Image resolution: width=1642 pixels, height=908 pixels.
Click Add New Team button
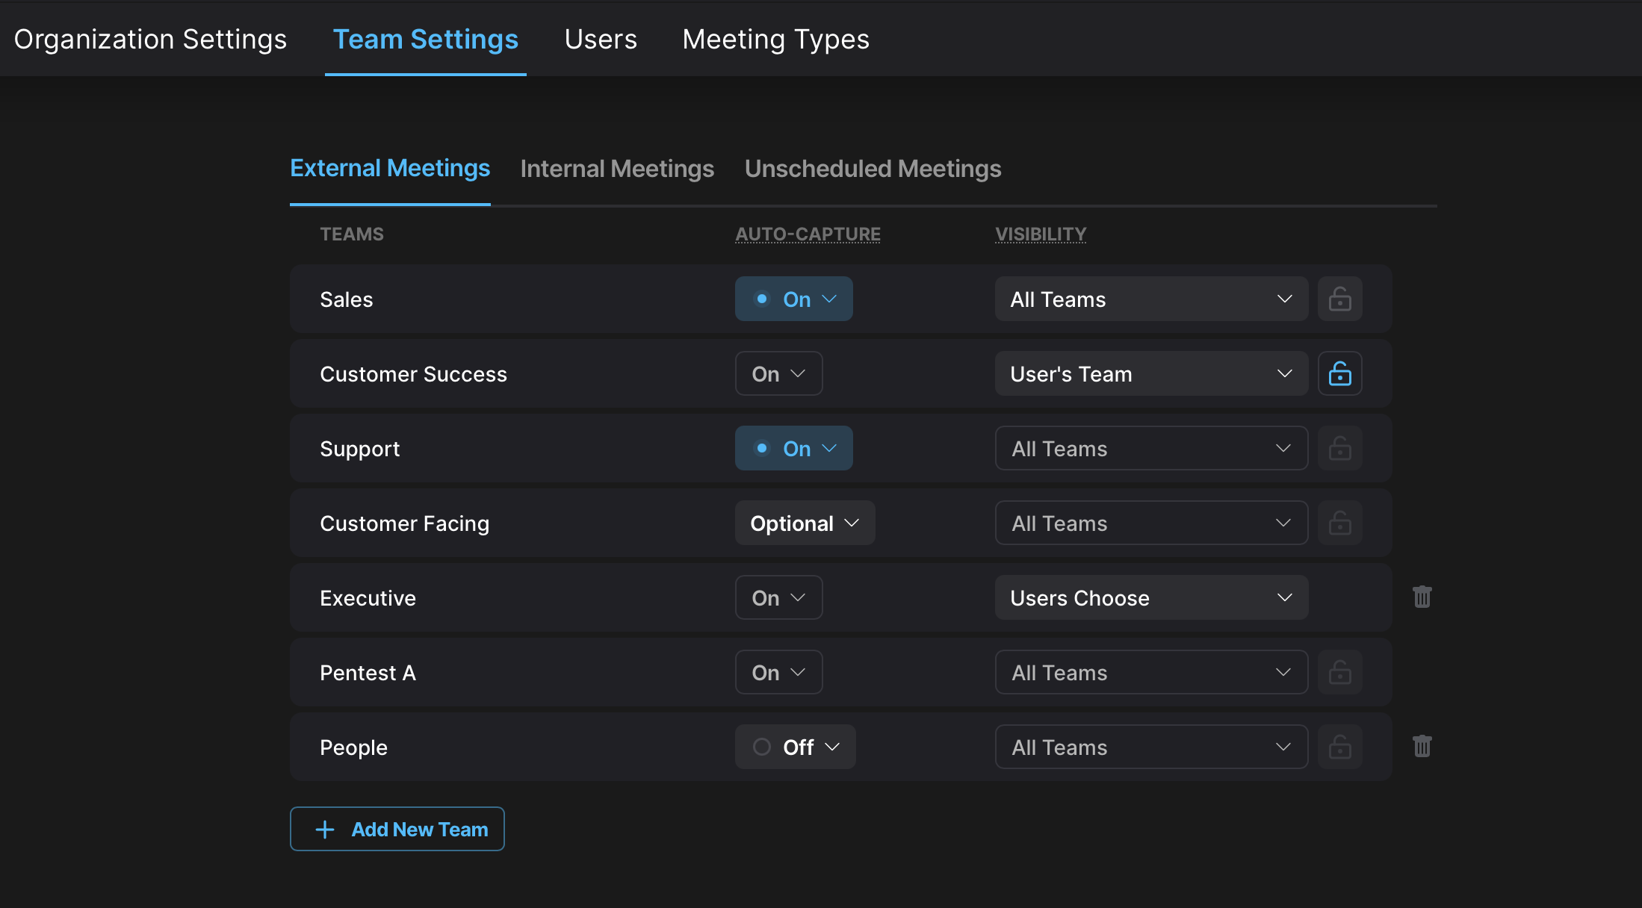coord(397,829)
